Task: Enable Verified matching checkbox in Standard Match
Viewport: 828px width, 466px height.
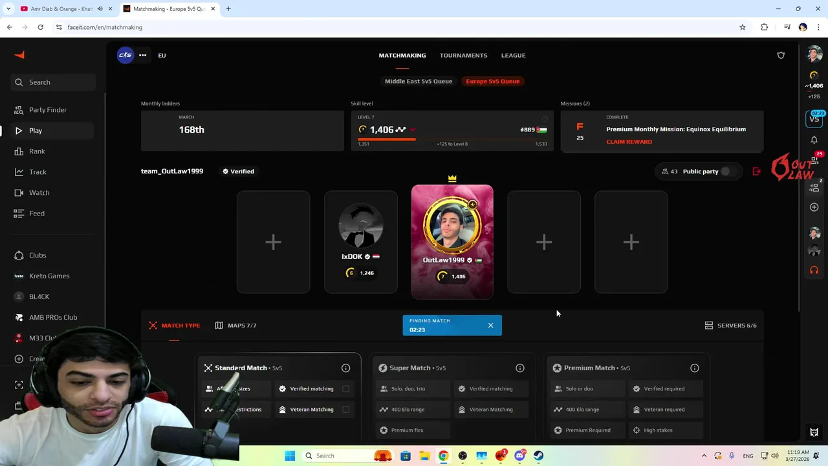Action: [345, 389]
